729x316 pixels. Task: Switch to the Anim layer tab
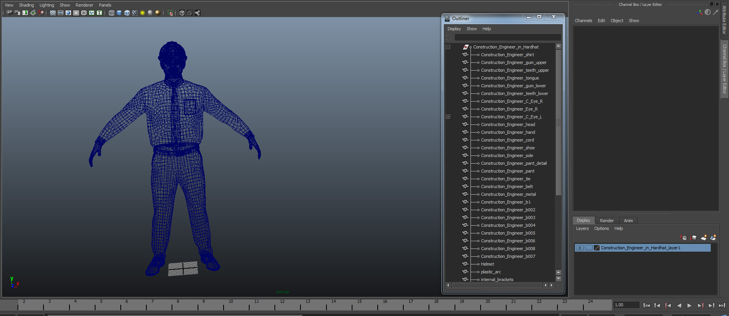click(628, 221)
